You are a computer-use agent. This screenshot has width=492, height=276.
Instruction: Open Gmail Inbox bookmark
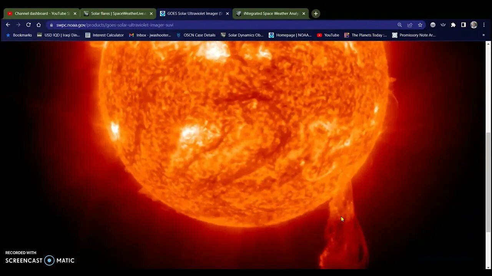150,35
